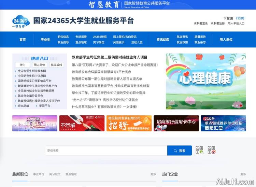Open the WeChat QR code icon
The image size is (256, 187).
(200, 150)
